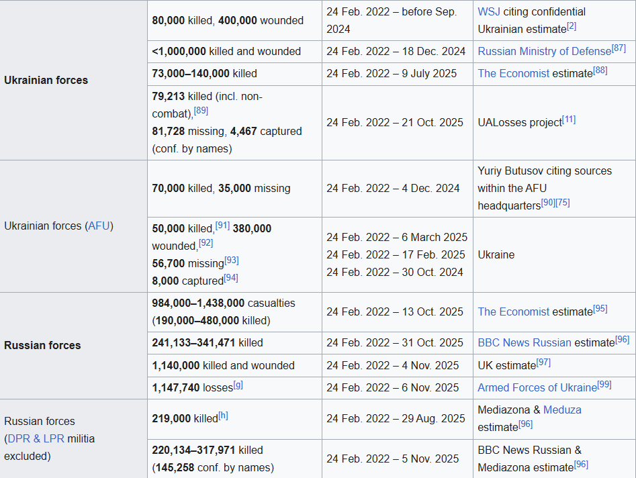This screenshot has width=636, height=478.
Task: Click date '24 Feb. 2022 – 31 Oct. 2025'
Action: (395, 343)
